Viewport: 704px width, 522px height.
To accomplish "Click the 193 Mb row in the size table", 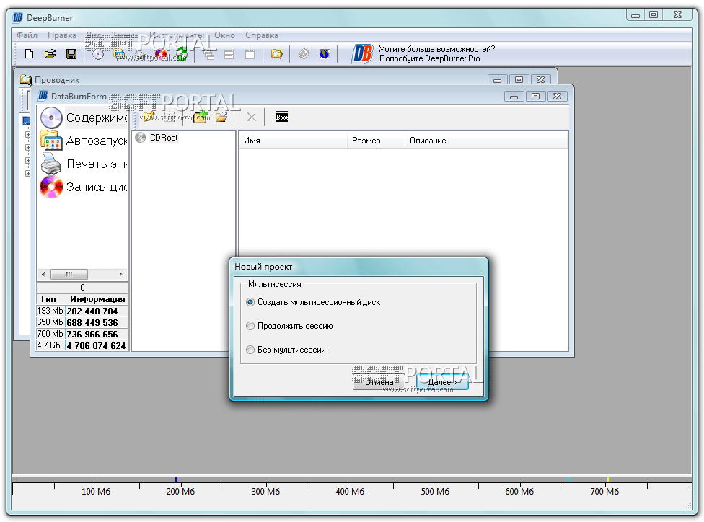I will point(82,311).
